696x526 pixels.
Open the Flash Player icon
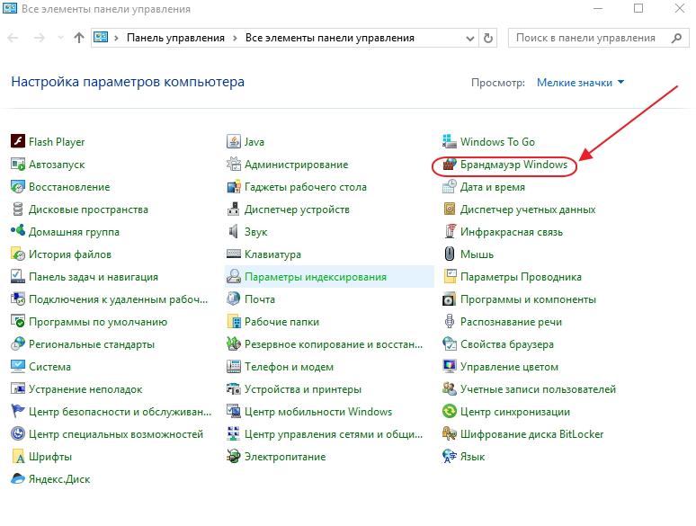[18, 141]
